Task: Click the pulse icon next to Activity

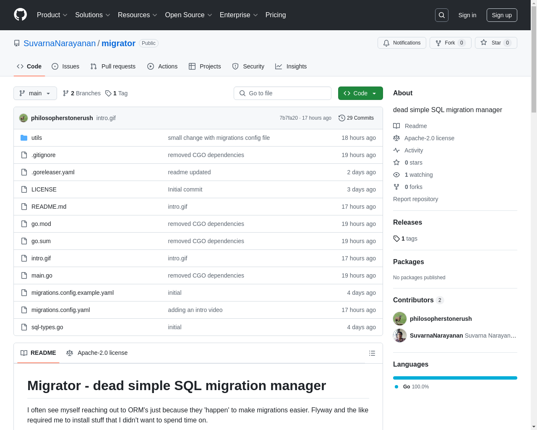Action: point(396,150)
